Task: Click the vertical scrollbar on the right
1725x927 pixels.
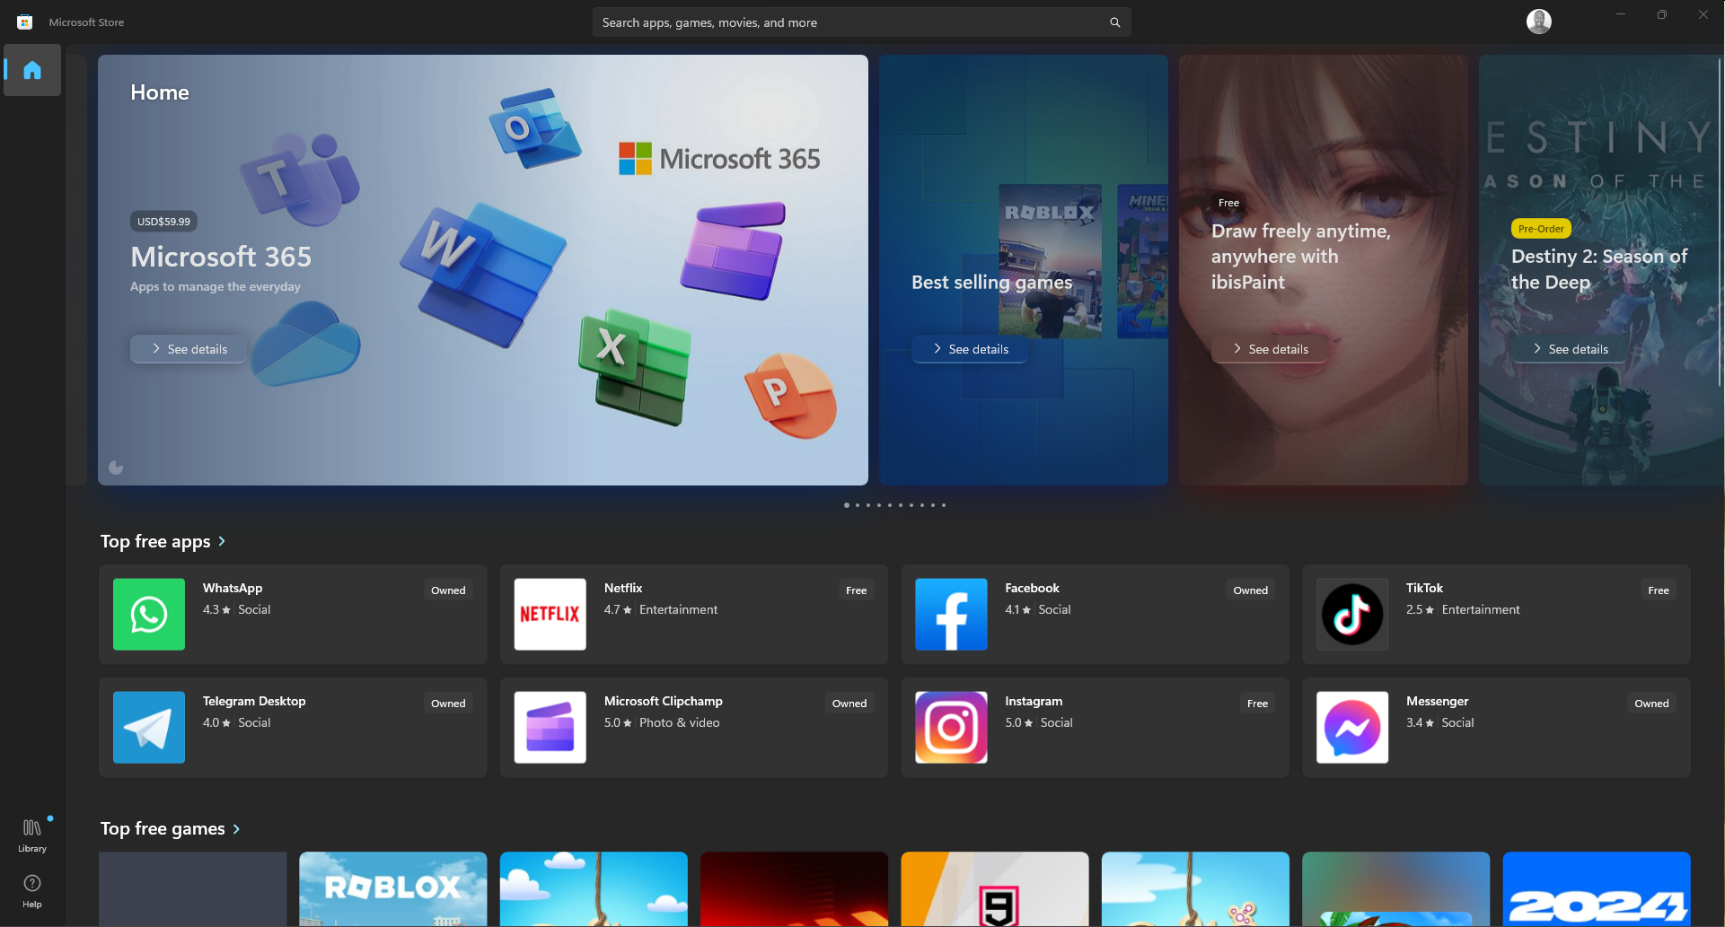Action: (1721, 224)
